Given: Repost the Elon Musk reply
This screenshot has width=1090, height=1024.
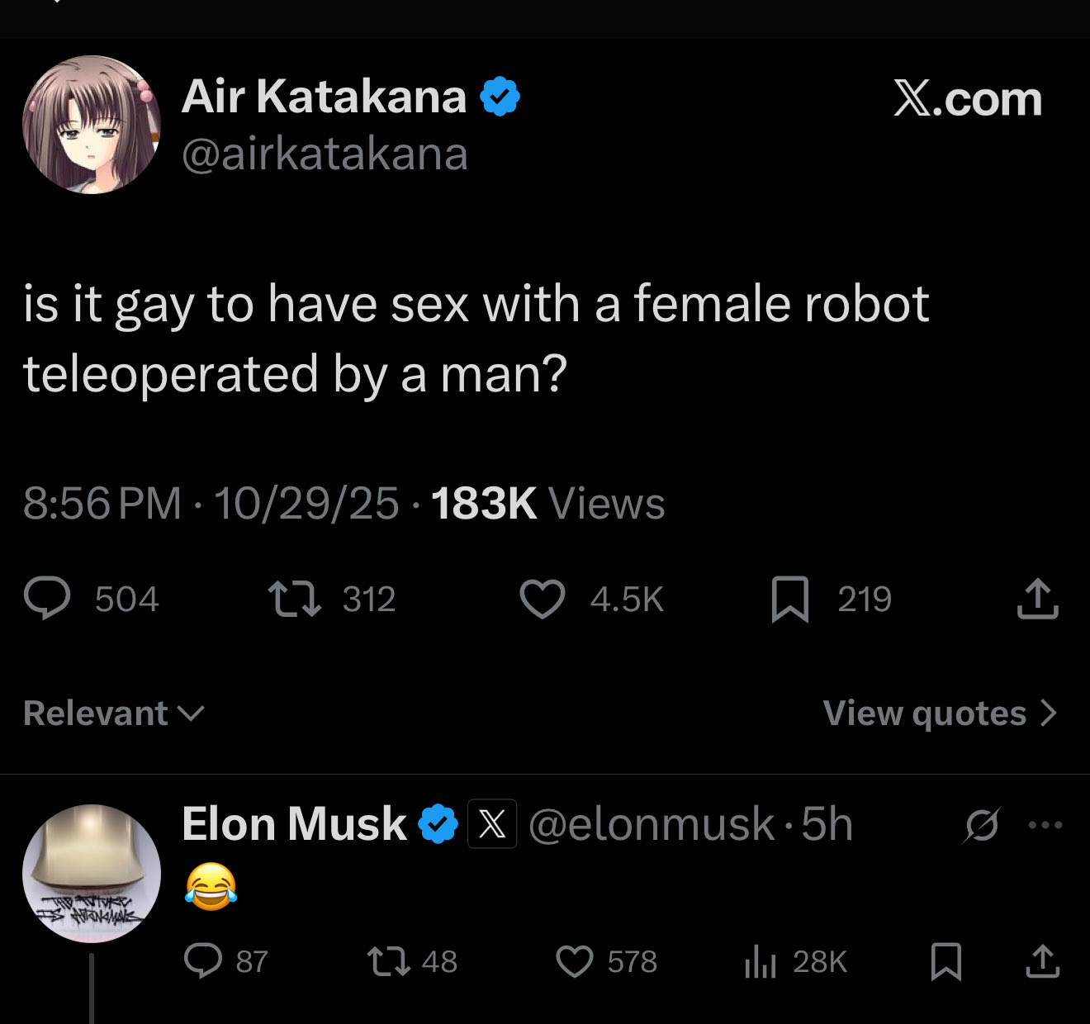Looking at the screenshot, I should 388,961.
